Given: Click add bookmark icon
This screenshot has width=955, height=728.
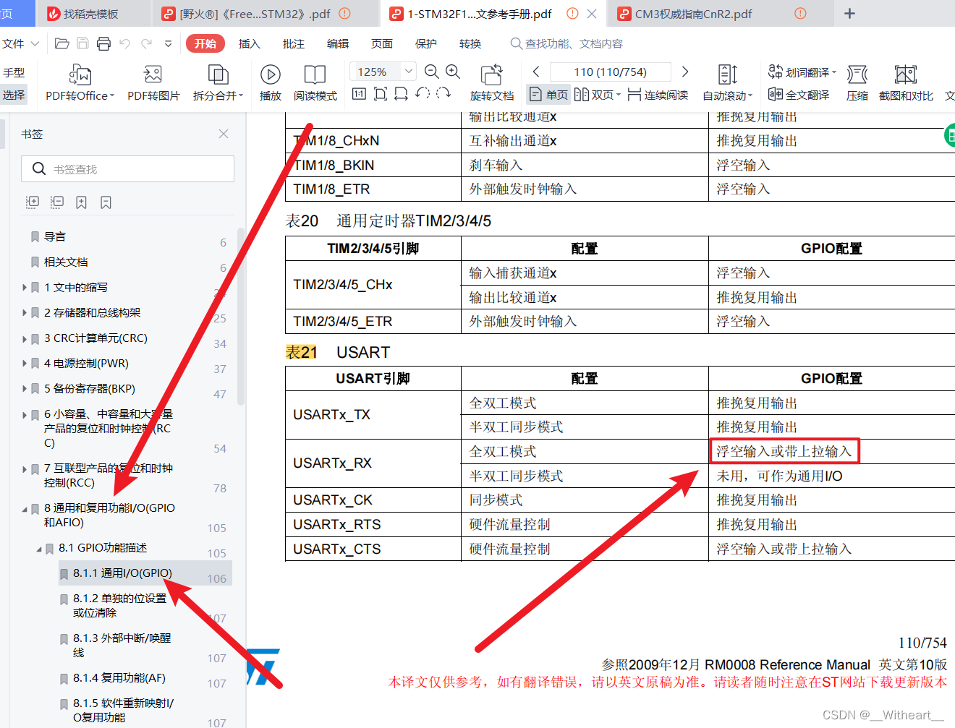Looking at the screenshot, I should point(82,202).
